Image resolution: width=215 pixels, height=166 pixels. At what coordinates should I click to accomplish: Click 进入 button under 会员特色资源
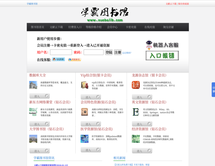pyautogui.click(x=91, y=124)
